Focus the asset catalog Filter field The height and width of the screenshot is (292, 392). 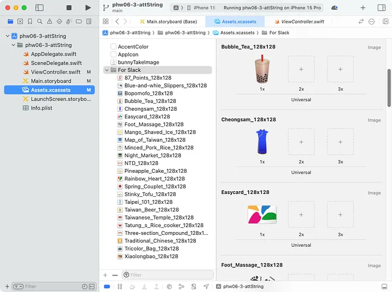pos(168,275)
